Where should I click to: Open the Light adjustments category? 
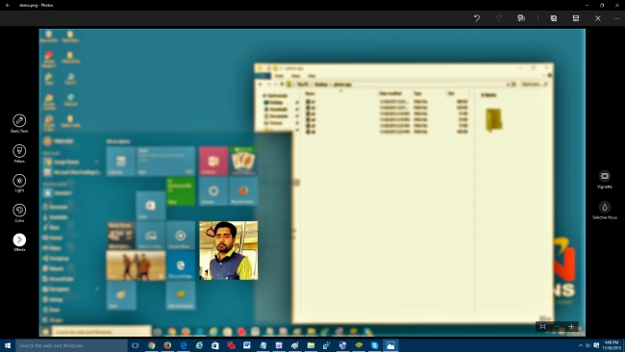click(19, 184)
